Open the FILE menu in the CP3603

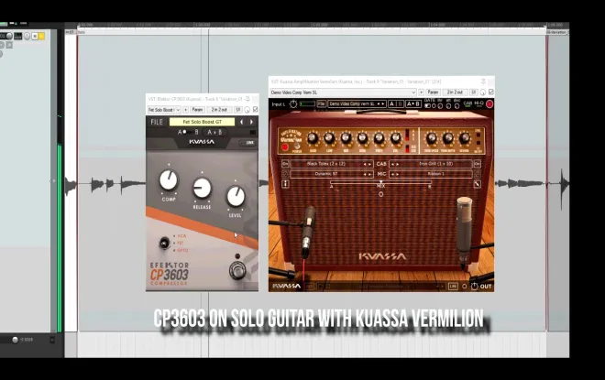tap(157, 122)
